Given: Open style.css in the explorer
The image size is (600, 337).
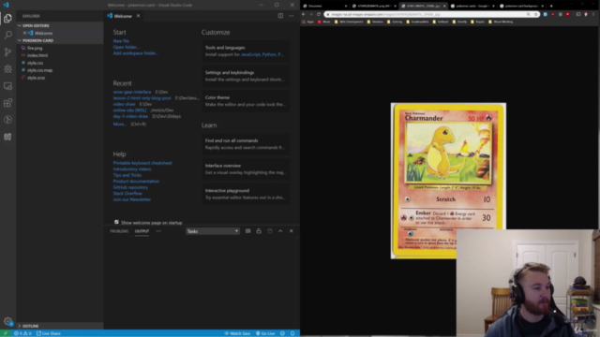Looking at the screenshot, I should pyautogui.click(x=35, y=63).
